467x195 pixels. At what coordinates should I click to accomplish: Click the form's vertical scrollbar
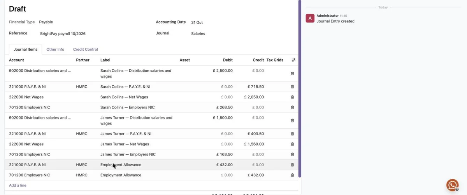(300, 88)
